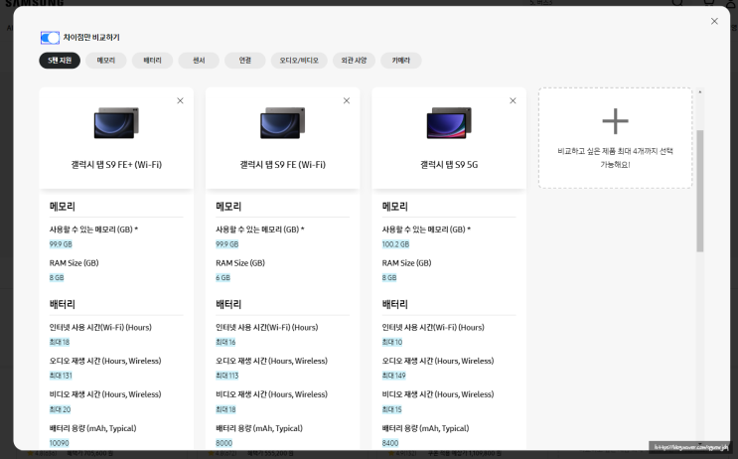Viewport: 738px width, 459px height.
Task: Click the 갤럭시 탭 S9 5G title
Action: 449,164
